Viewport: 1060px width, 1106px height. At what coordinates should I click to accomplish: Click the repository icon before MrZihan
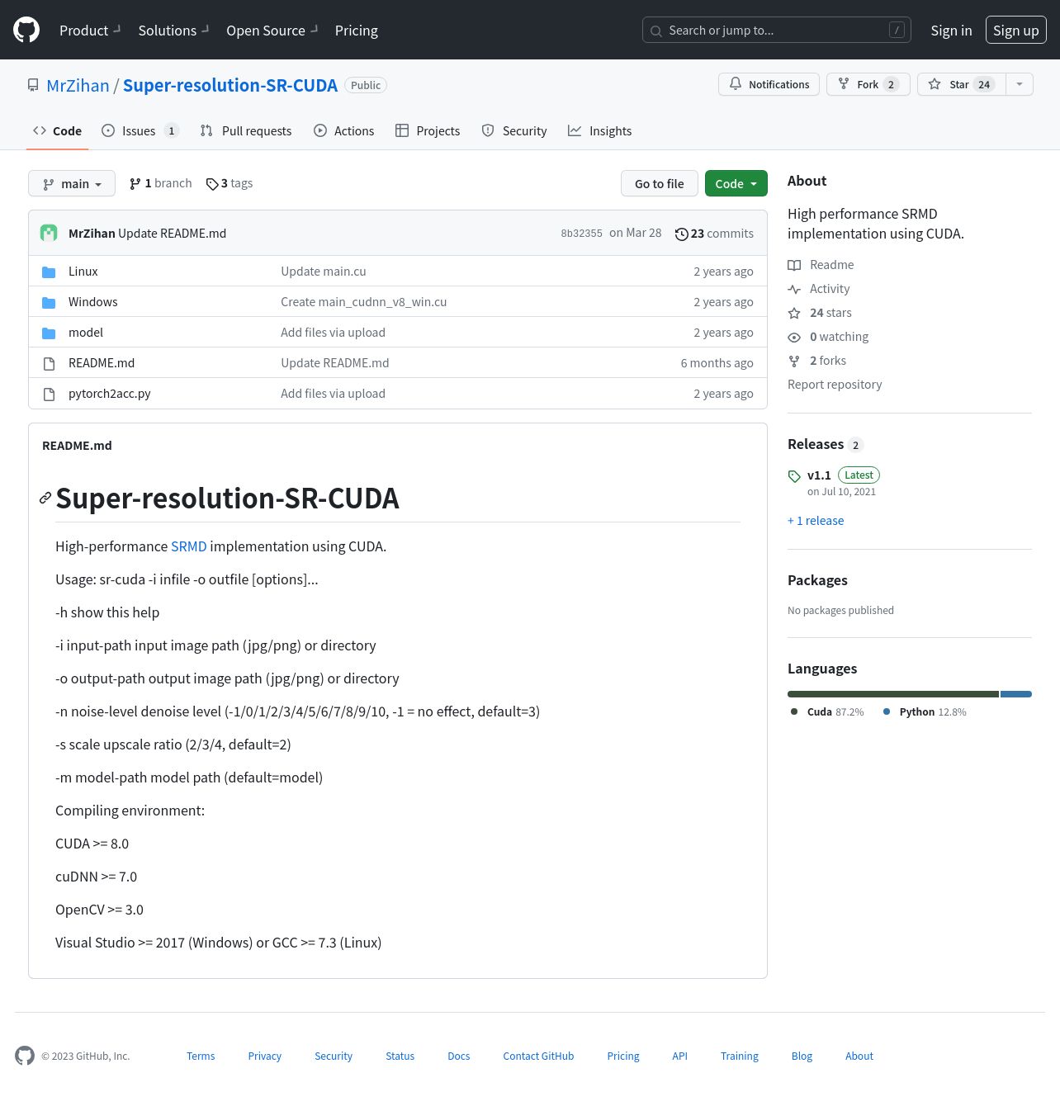[x=33, y=85]
